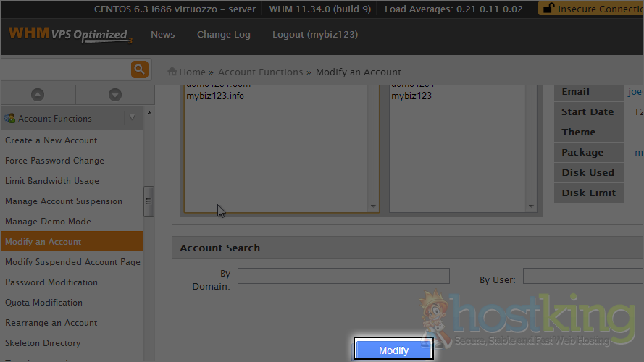Click the Insecure Connection padlock icon
644x362 pixels.
click(x=549, y=9)
